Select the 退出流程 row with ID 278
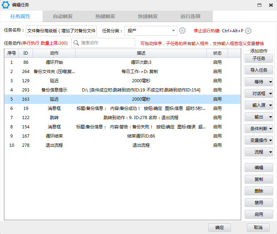 [x=122, y=145]
